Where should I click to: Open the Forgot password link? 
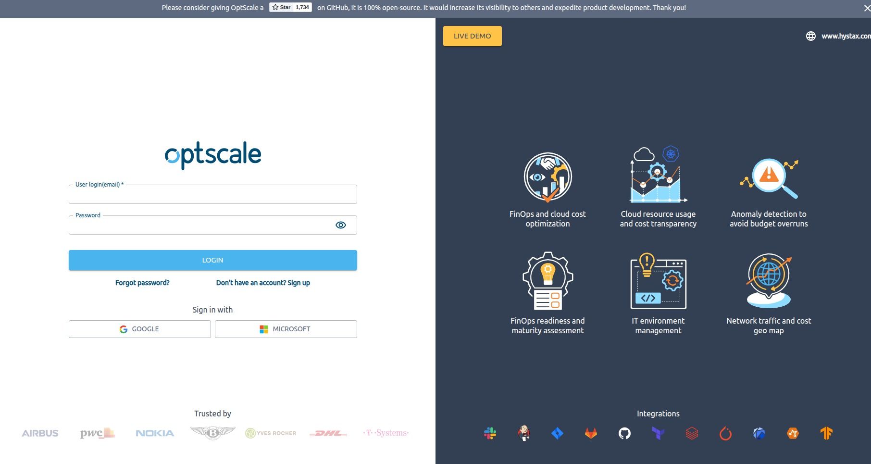[142, 283]
